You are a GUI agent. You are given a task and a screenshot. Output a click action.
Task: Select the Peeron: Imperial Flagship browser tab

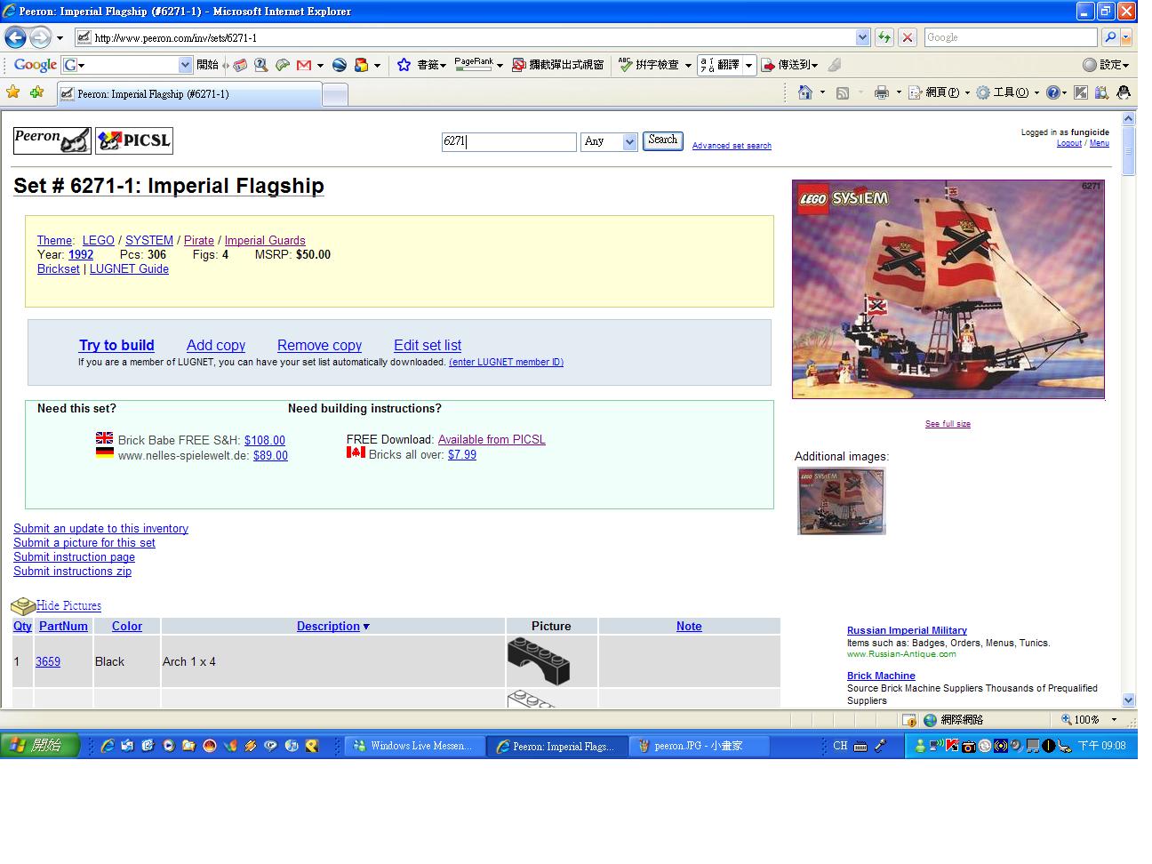[x=188, y=94]
